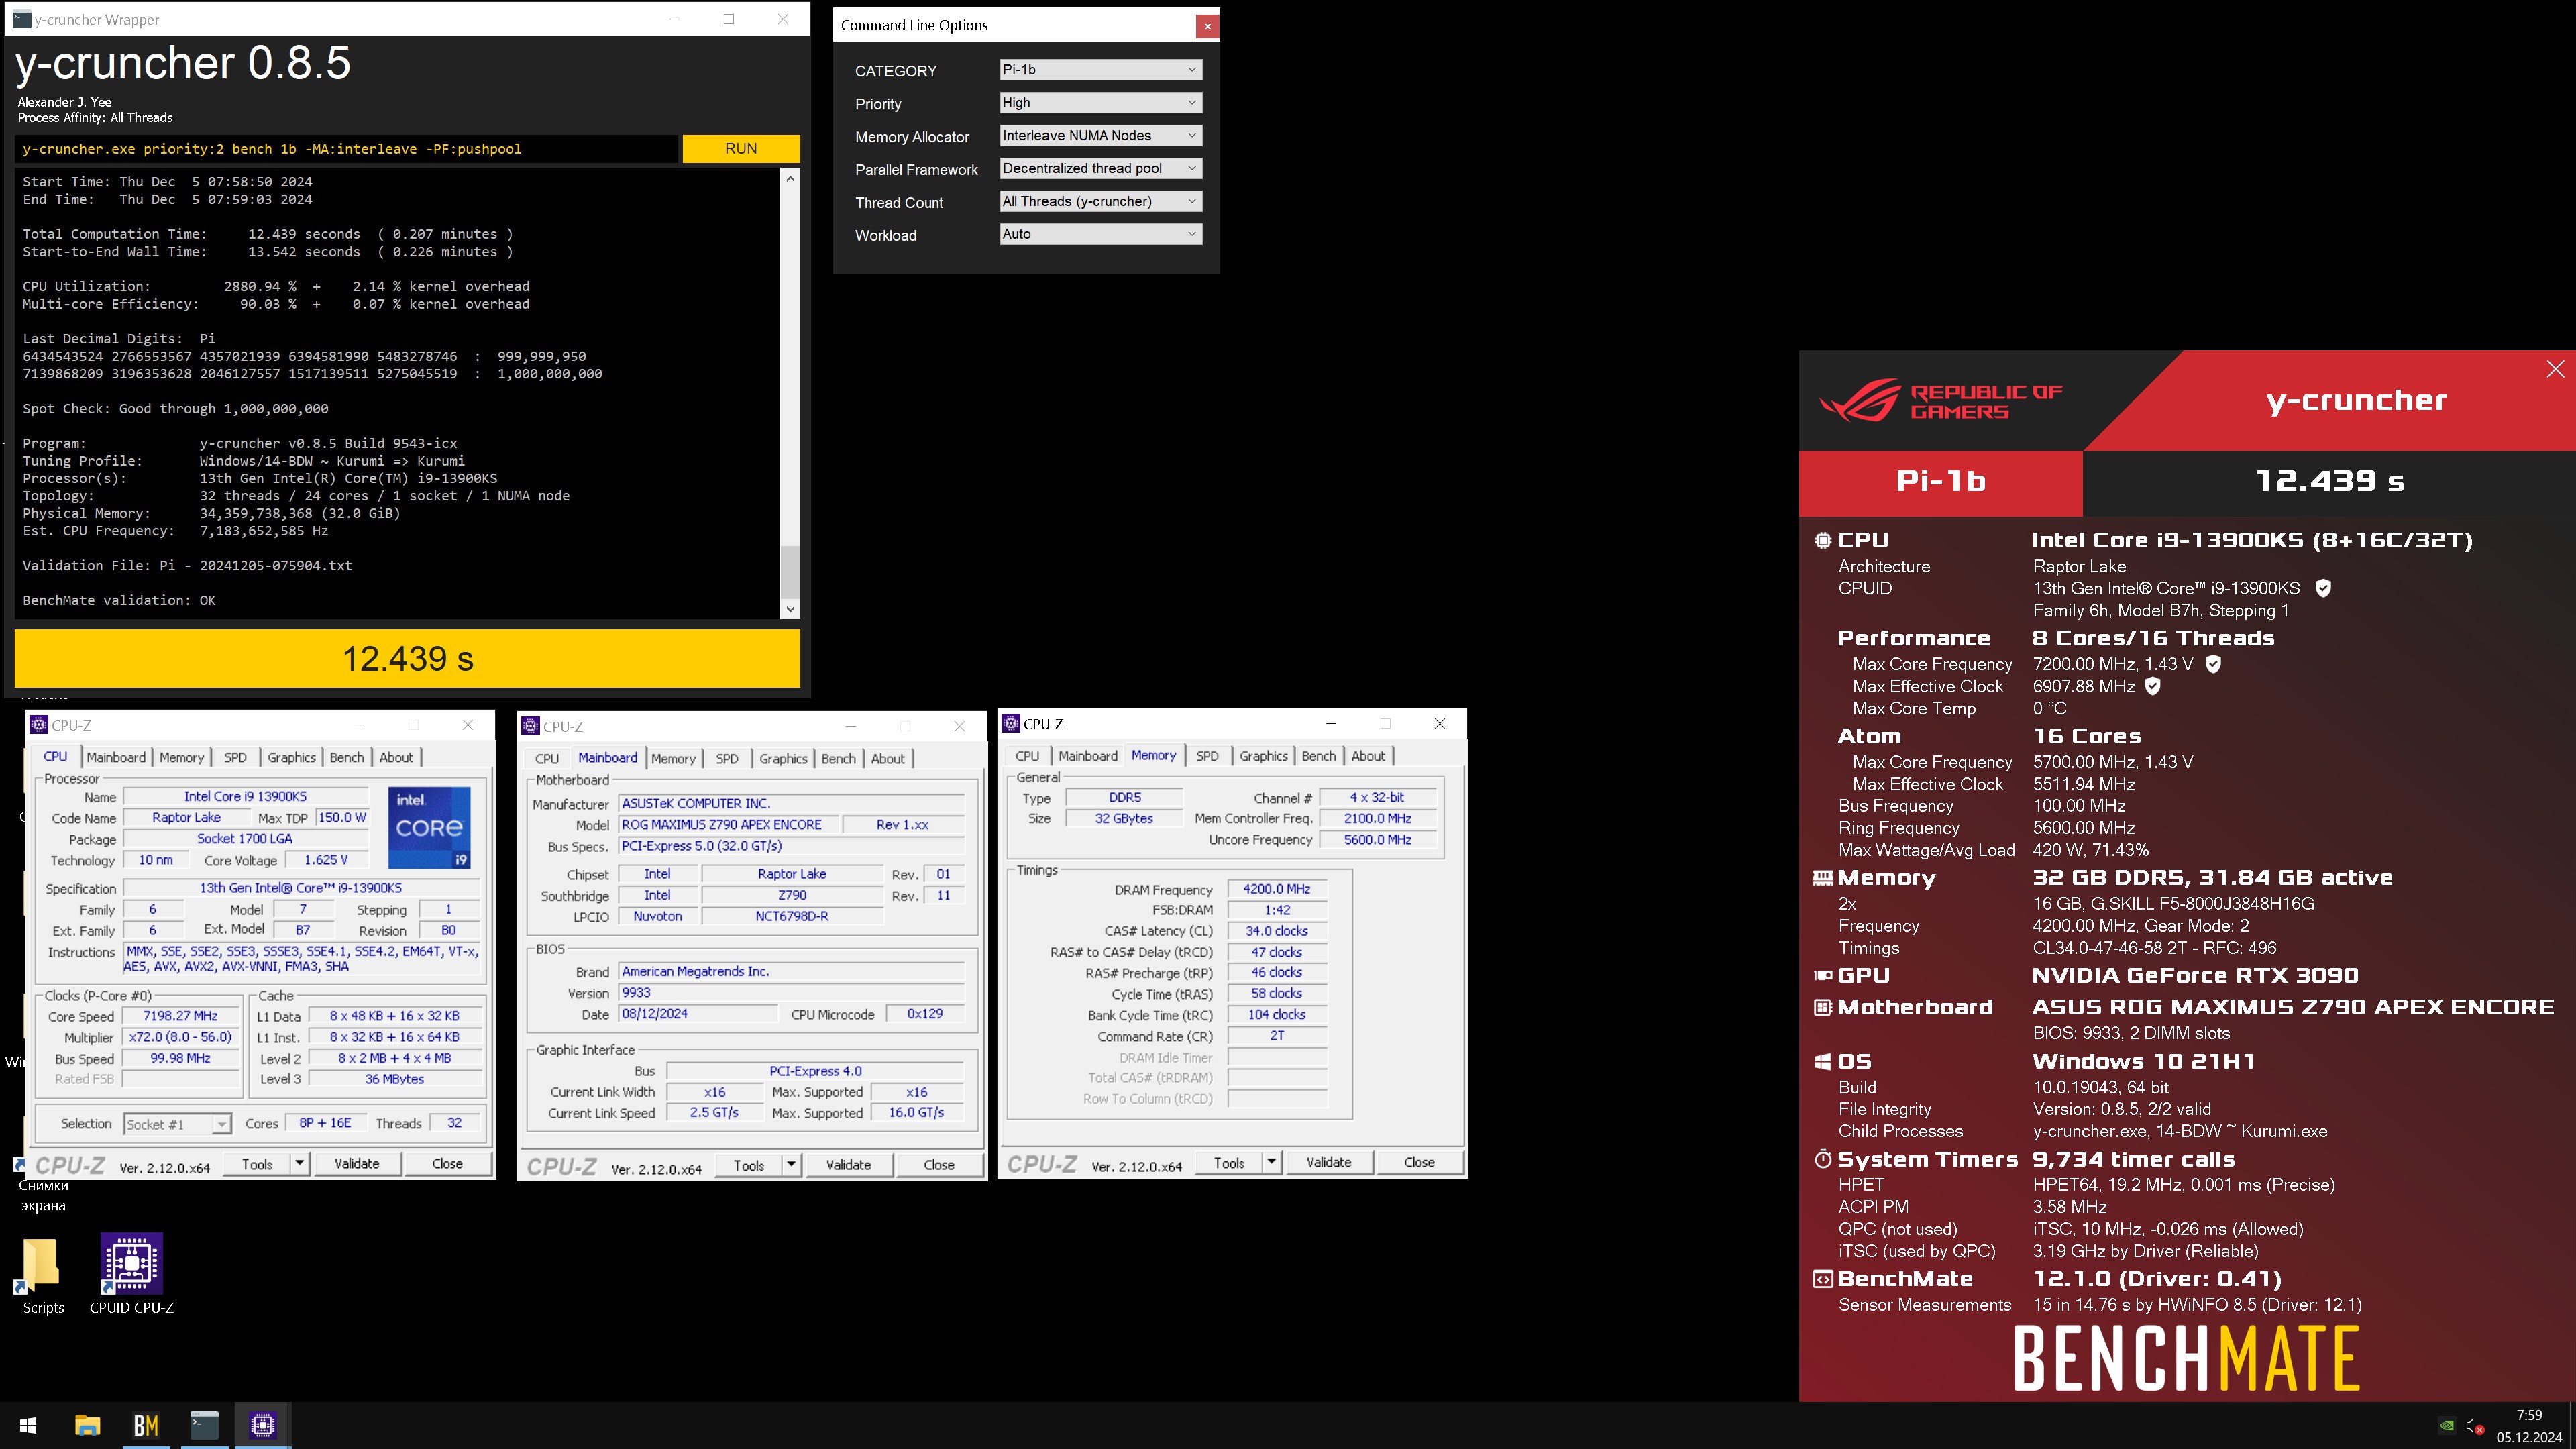Click ROG MAXIMUS Z790 APEX ENCORE model field

(727, 825)
